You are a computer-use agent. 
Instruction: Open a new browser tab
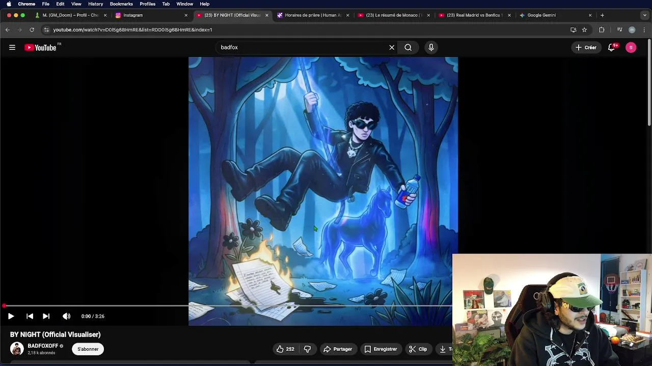point(602,15)
